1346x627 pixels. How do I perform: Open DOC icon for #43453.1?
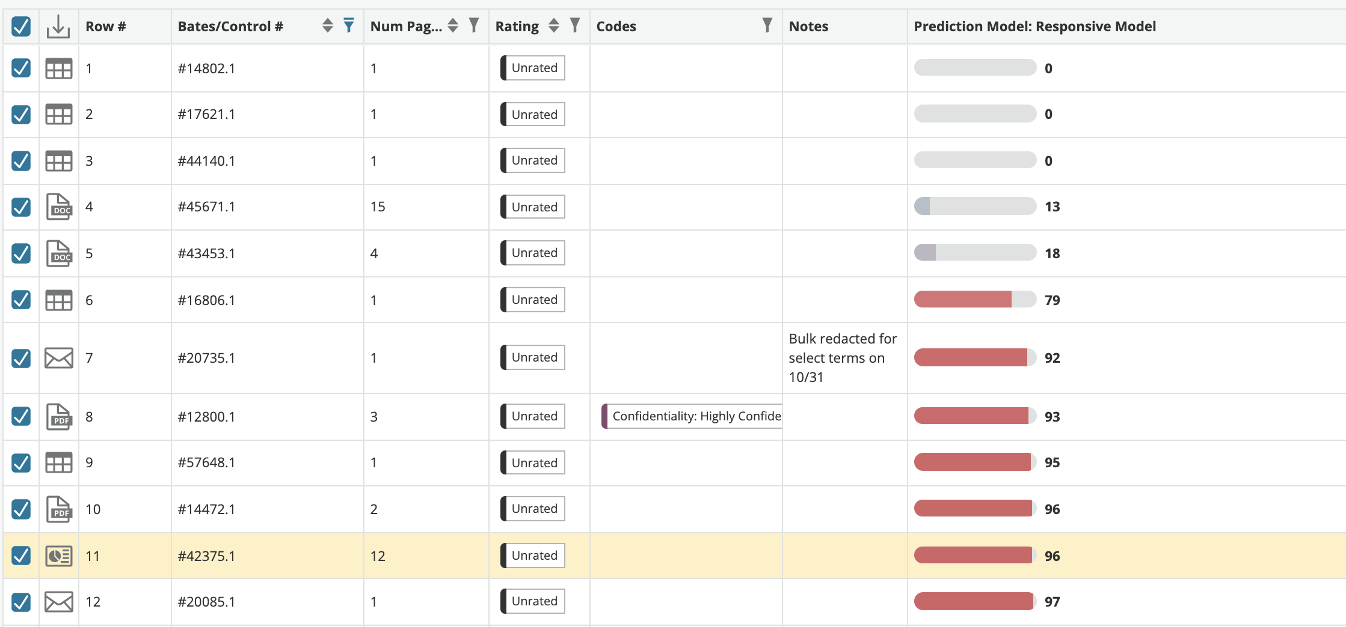[59, 253]
